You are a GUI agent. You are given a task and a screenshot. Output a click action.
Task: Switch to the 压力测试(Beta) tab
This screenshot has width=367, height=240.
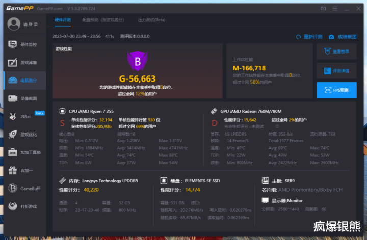pyautogui.click(x=151, y=20)
